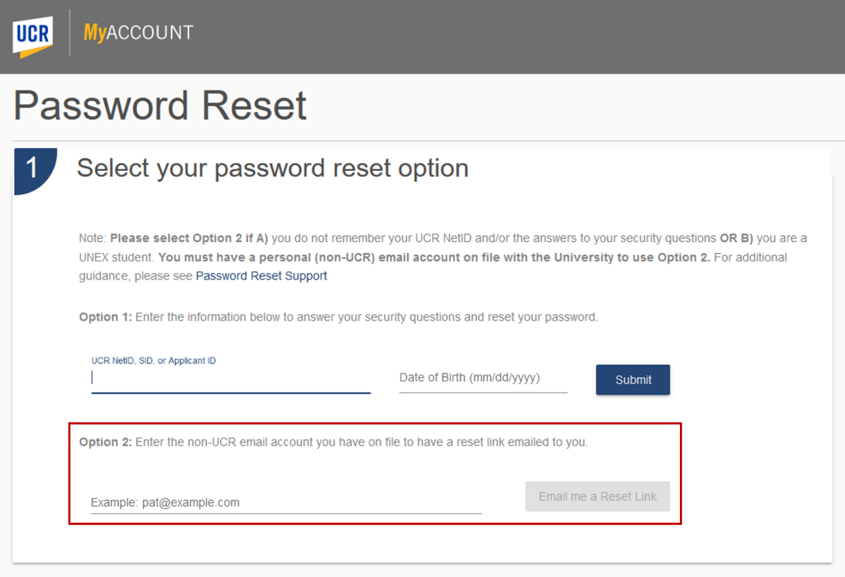Click the bold 'Please select Option 2 if A)' text

(189, 238)
